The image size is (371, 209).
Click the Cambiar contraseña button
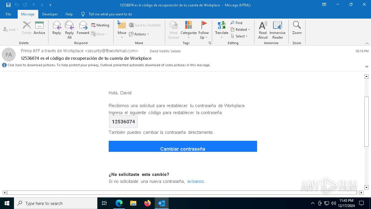click(183, 146)
